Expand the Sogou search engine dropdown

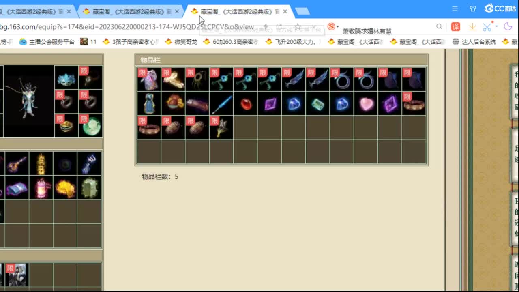(x=338, y=27)
